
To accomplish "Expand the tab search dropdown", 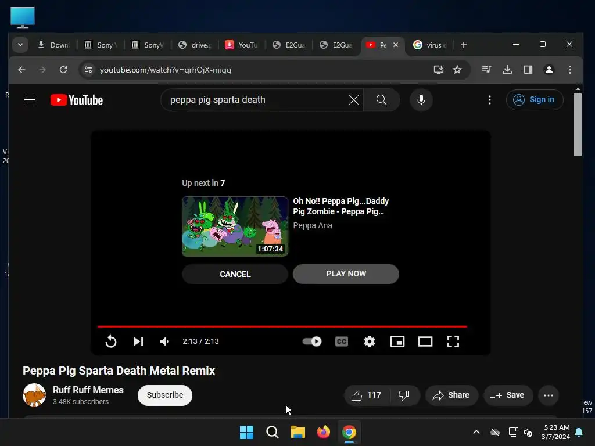I will (x=20, y=45).
